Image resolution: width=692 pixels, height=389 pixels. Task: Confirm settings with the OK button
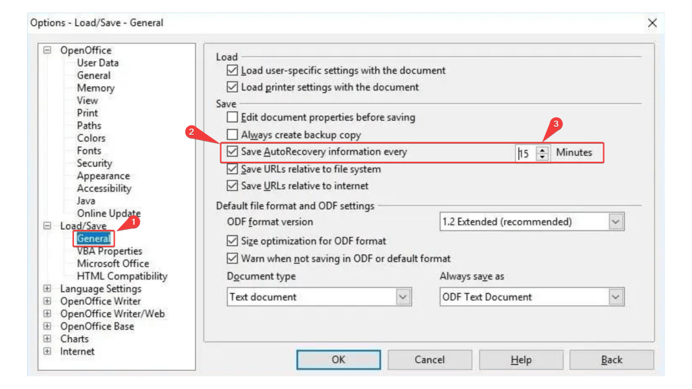point(338,360)
